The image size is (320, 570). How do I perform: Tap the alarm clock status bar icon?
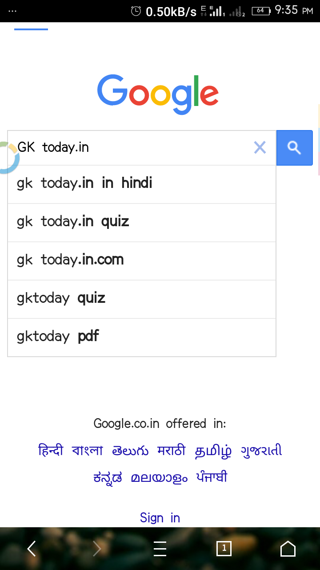click(136, 11)
